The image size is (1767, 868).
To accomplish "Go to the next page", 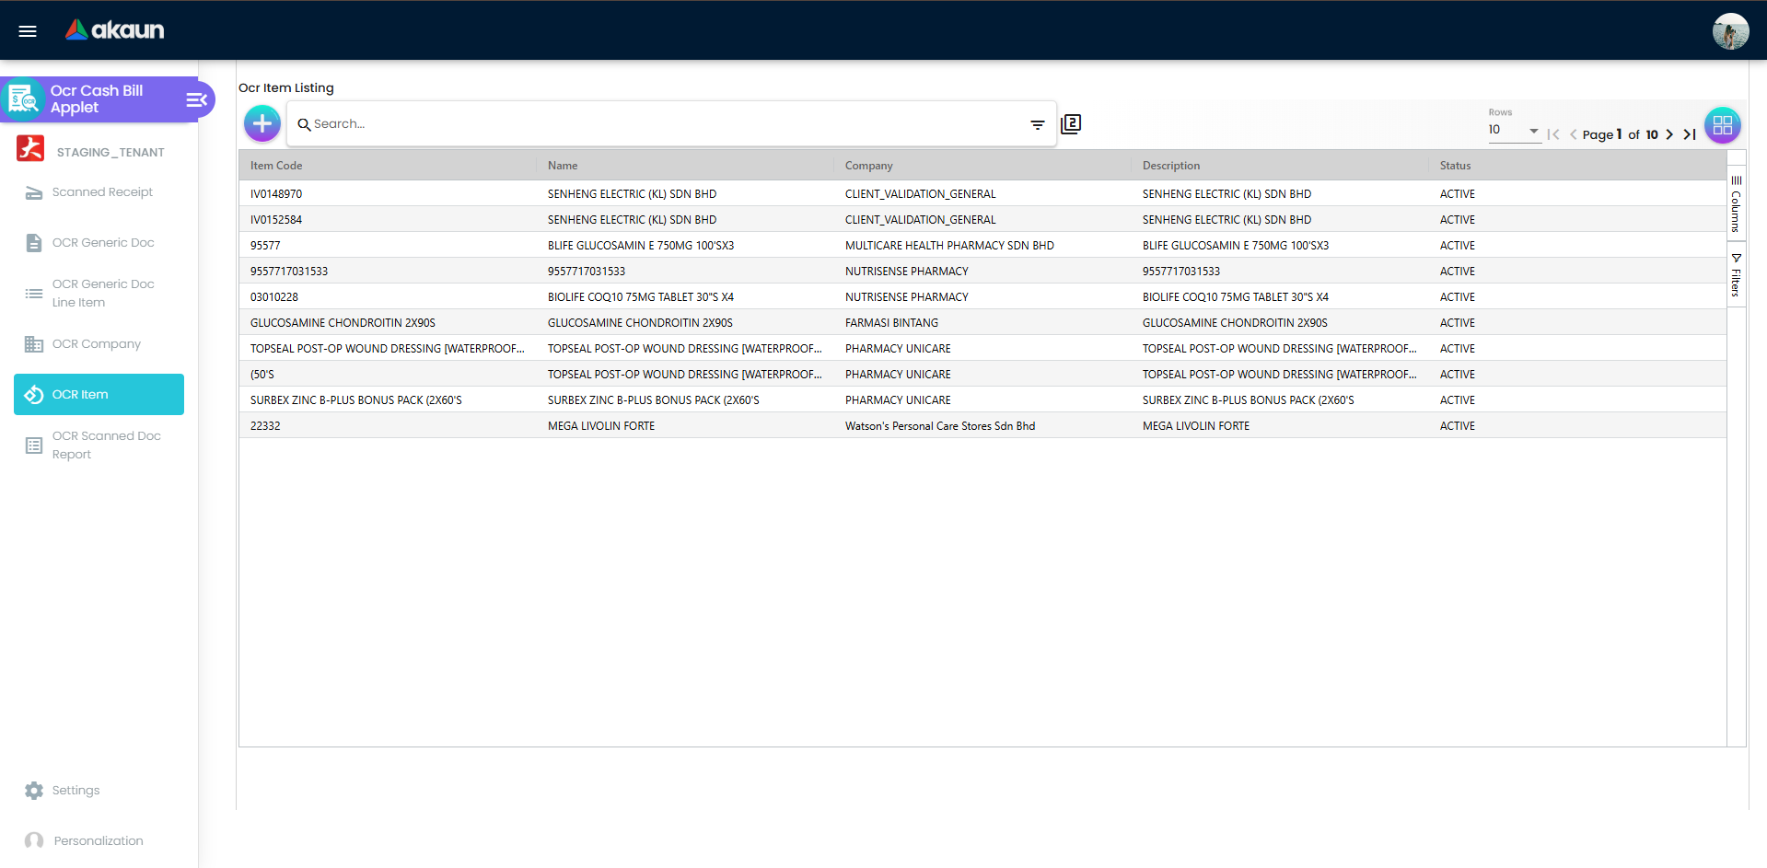I will pos(1669,134).
